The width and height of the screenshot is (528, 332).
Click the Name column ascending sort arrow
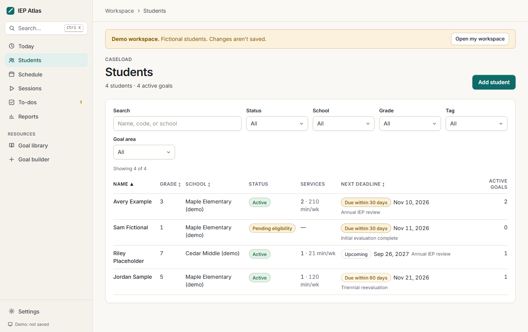pos(132,184)
